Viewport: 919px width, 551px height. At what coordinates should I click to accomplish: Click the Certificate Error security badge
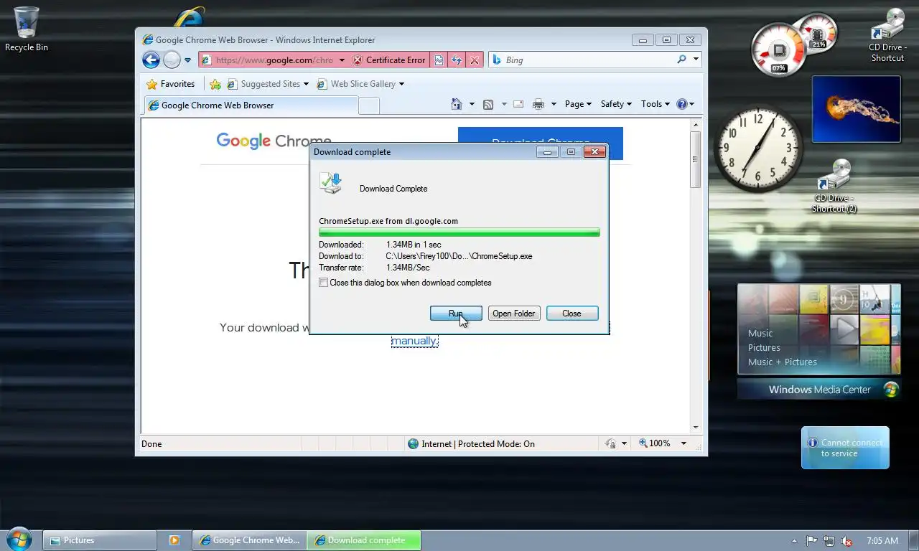point(389,60)
